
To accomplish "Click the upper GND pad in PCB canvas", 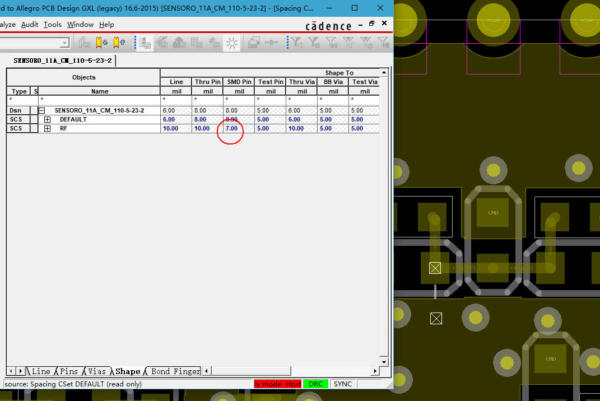I will click(493, 212).
